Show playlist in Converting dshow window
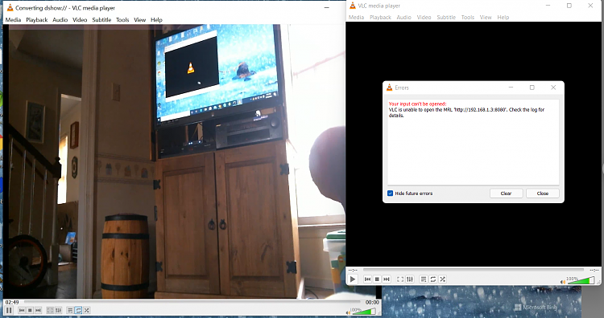Screen dimensions: 604x318 coord(70,310)
